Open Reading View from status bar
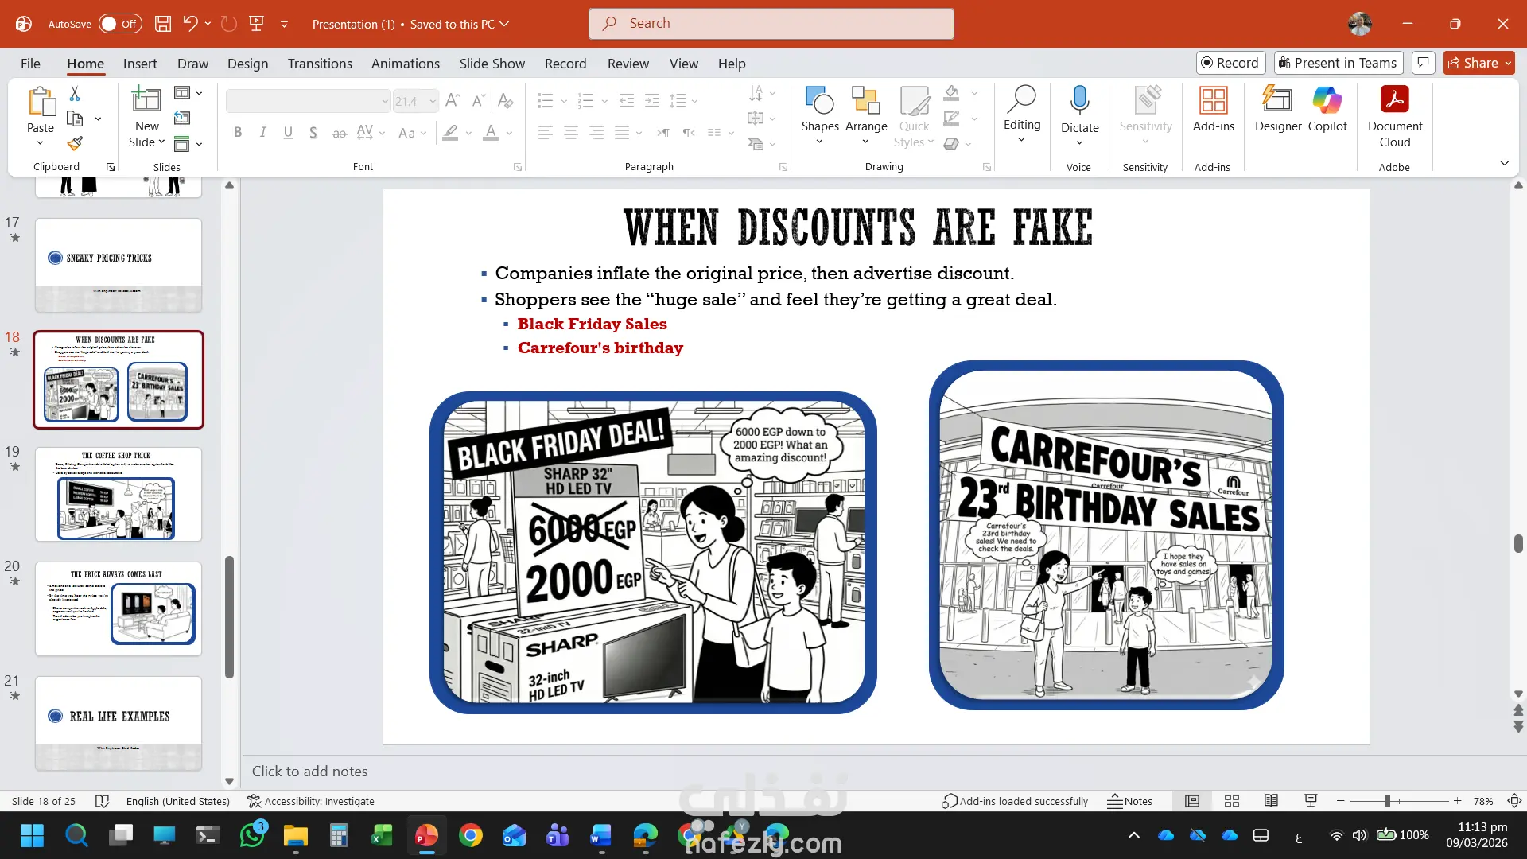This screenshot has height=859, width=1527. point(1271,801)
